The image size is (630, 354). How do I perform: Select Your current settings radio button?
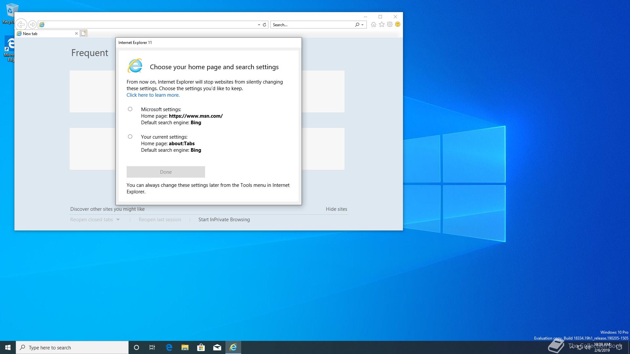pos(130,137)
